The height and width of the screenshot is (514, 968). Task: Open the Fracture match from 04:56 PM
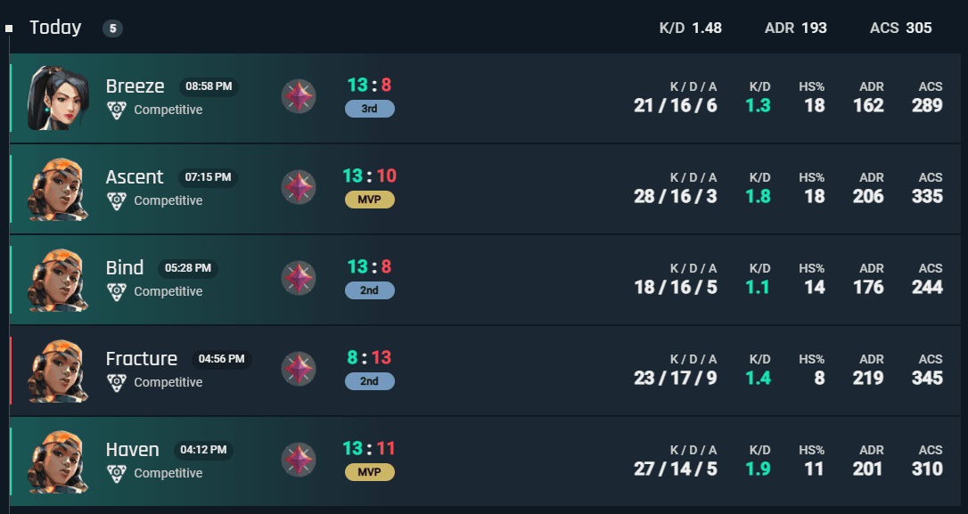point(141,359)
